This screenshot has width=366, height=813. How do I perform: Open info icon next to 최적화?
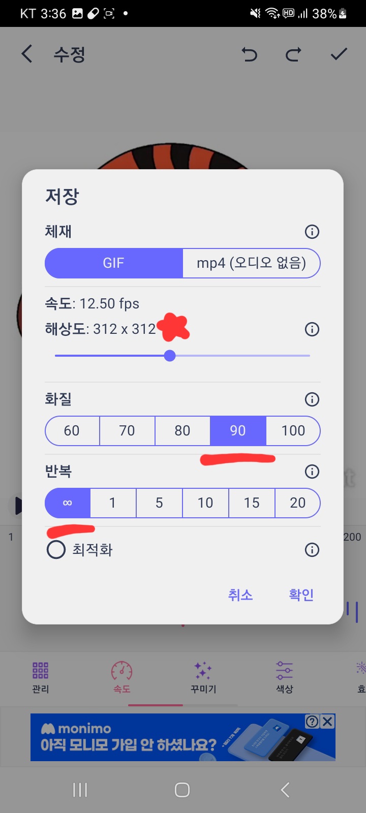click(312, 550)
